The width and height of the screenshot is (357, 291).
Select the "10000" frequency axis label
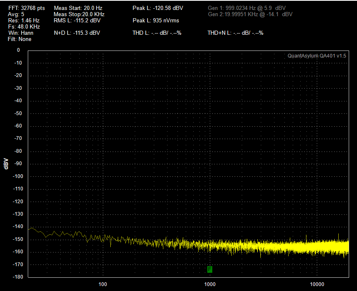tap(317, 284)
